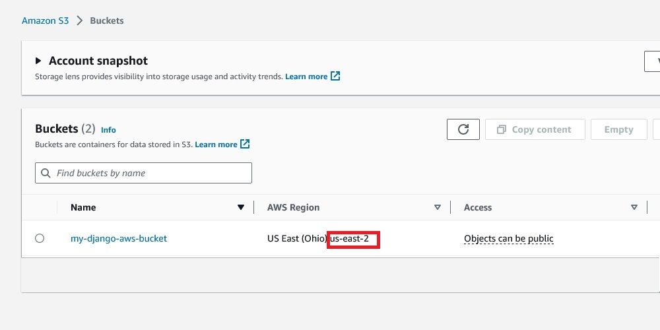Click the Empty button
The image size is (660, 330).
coord(619,129)
